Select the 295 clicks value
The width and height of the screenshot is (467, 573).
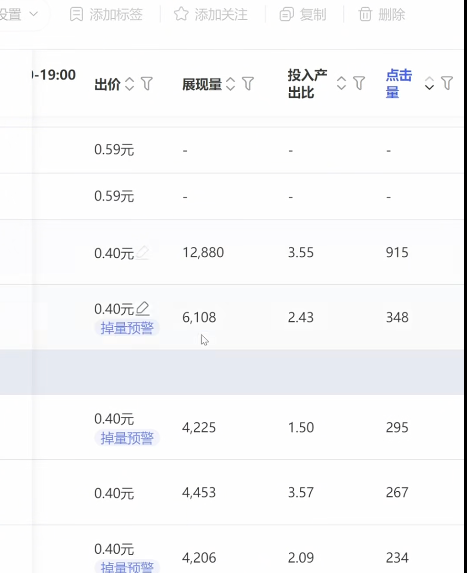tap(397, 428)
